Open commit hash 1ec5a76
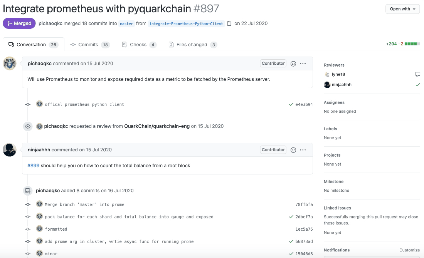 pos(304,229)
